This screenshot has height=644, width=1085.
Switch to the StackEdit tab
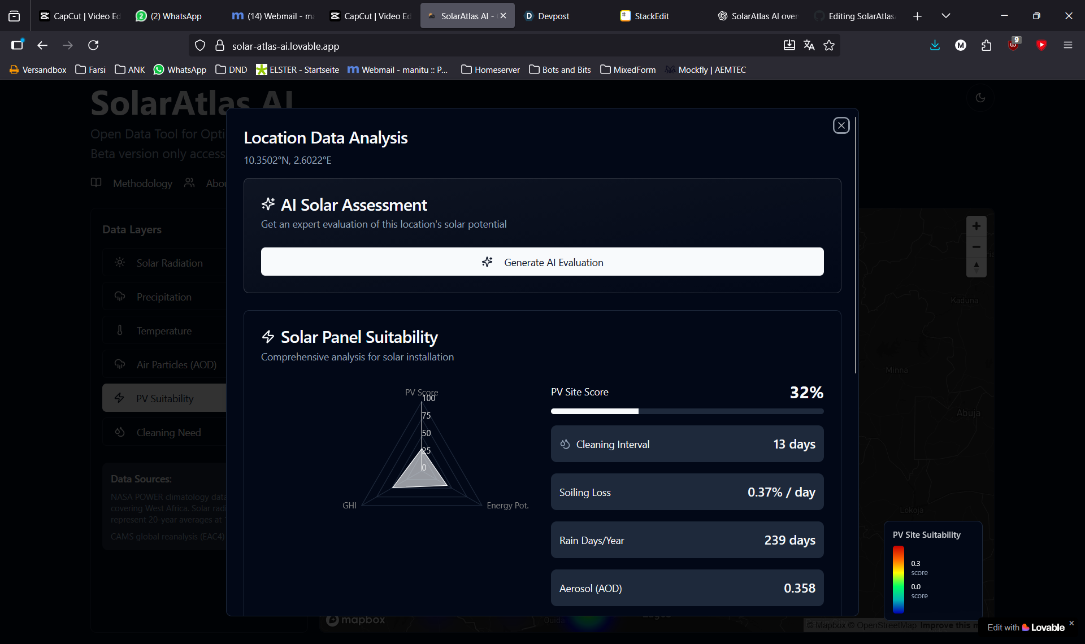(651, 16)
